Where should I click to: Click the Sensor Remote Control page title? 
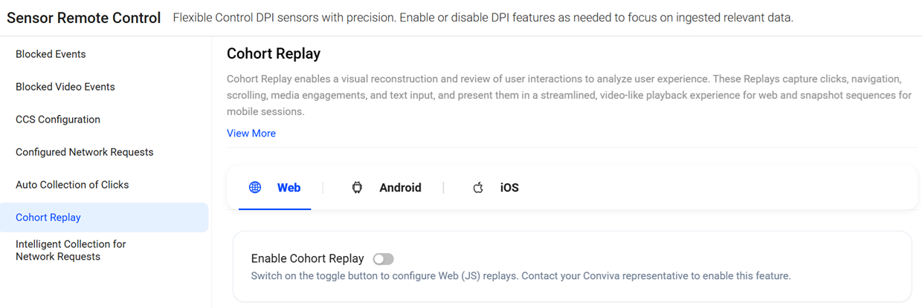click(x=83, y=18)
